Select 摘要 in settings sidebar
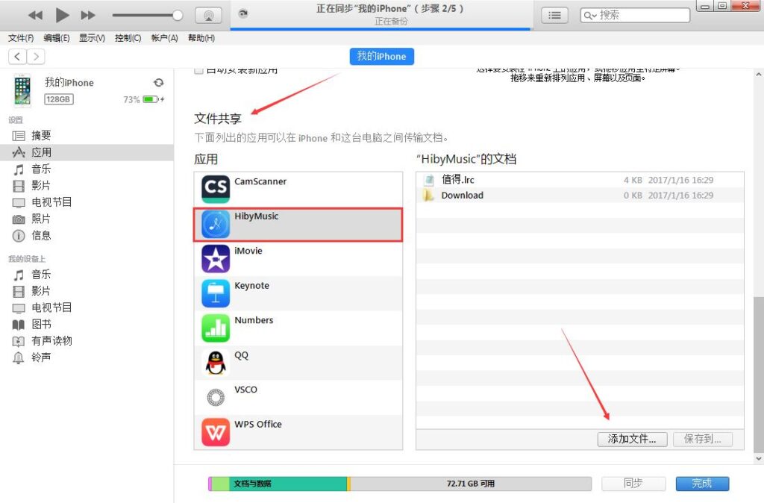 87,136
